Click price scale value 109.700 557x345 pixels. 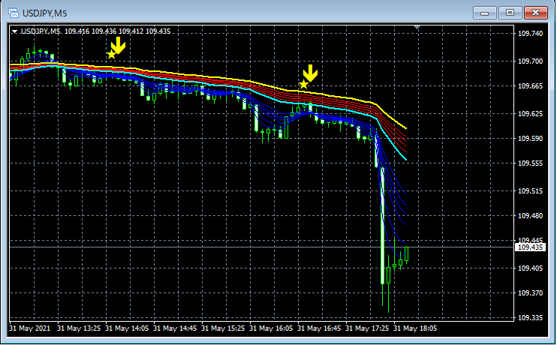tap(531, 61)
